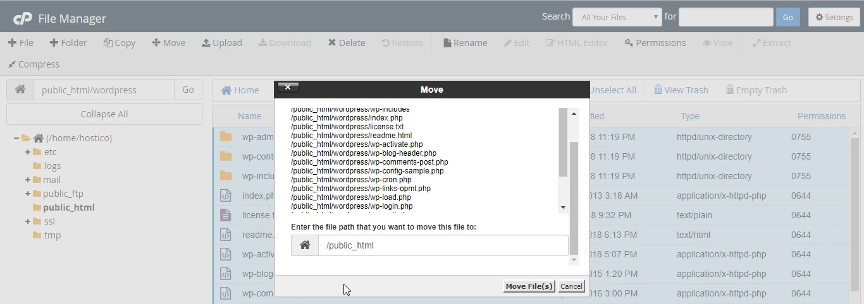
Task: Cancel the Move dialog
Action: pyautogui.click(x=571, y=286)
